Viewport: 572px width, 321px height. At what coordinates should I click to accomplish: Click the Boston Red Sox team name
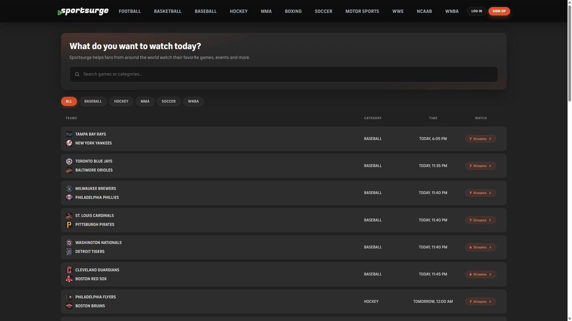[91, 279]
